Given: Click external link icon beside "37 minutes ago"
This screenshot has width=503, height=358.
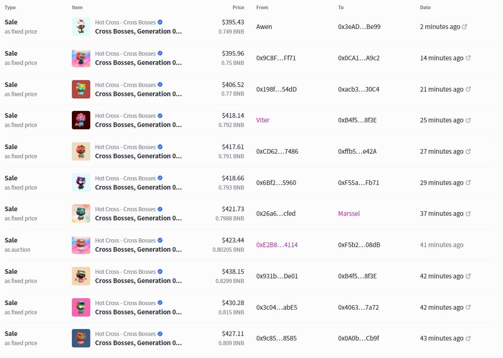Looking at the screenshot, I should click(x=468, y=214).
